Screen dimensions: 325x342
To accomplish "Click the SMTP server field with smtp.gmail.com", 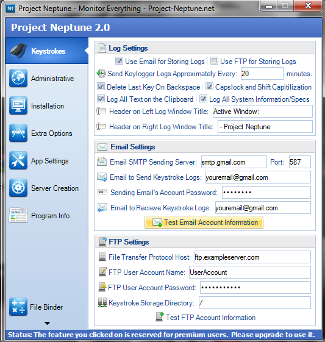I will coord(234,162).
